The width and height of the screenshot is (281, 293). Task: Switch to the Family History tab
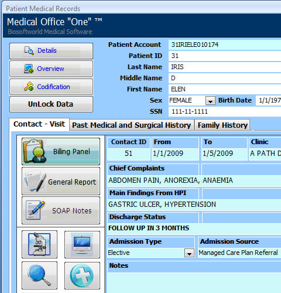pos(222,125)
